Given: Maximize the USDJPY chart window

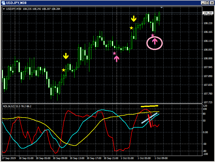Looking at the screenshot, I should [207, 3].
